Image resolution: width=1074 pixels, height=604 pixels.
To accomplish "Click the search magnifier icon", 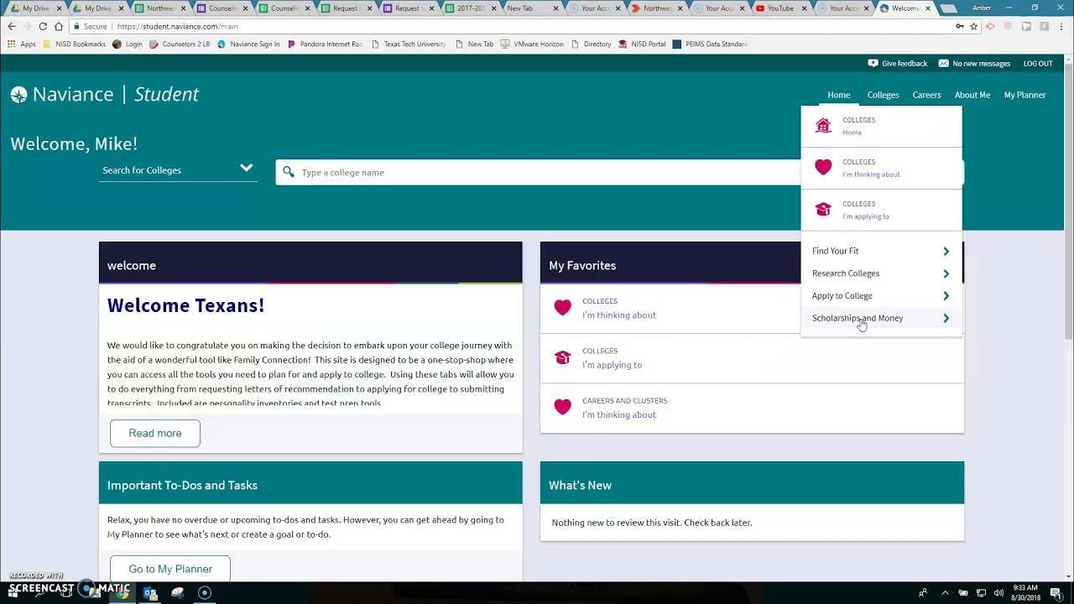I will click(289, 172).
